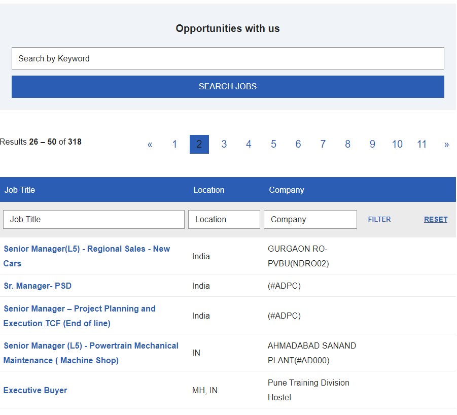Open results page 10

(397, 144)
